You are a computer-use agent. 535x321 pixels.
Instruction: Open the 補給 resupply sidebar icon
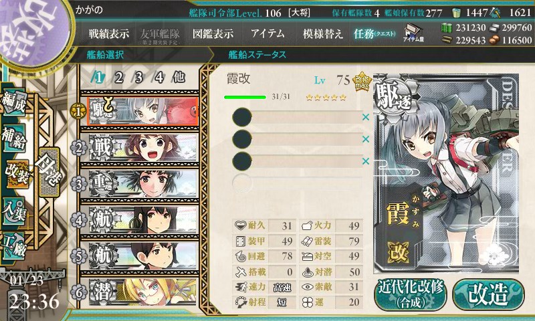[x=14, y=138]
